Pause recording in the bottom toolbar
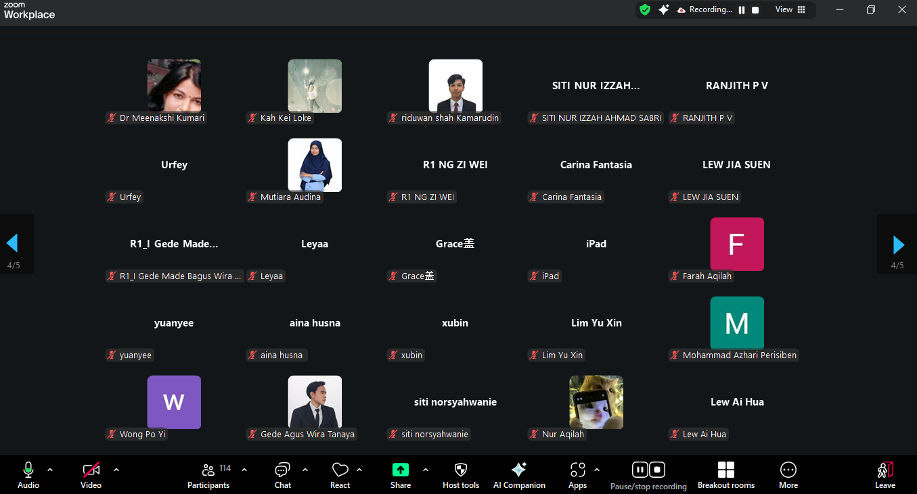The width and height of the screenshot is (917, 494). (x=640, y=470)
